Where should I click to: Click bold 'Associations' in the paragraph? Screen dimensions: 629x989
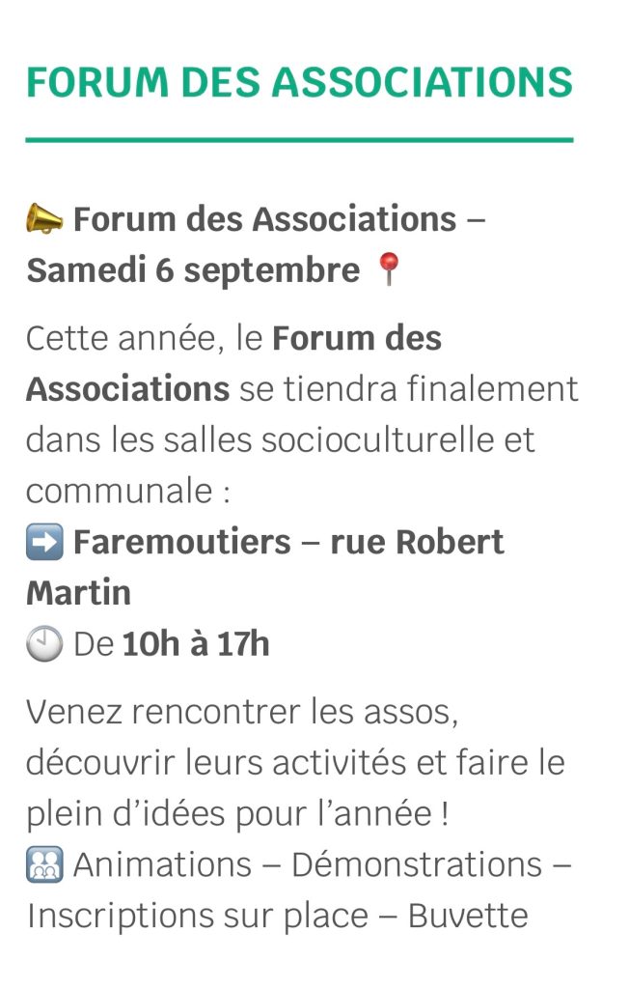128,389
